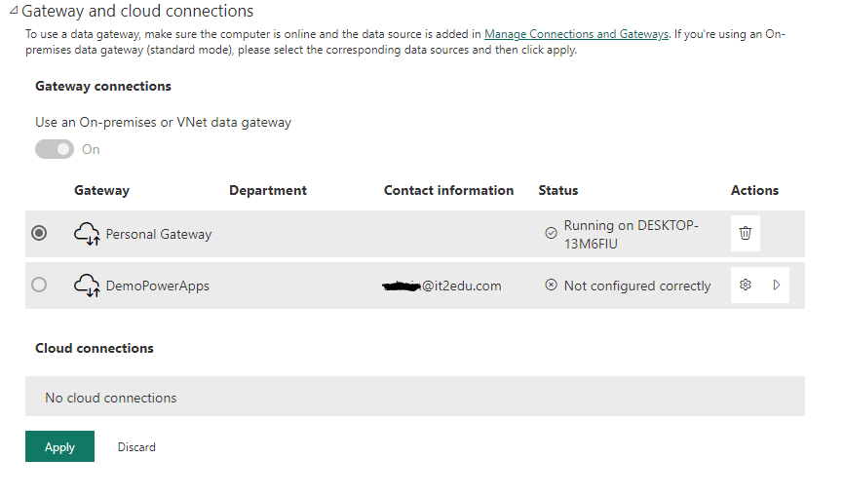Collapse the Gateway and cloud connections section
This screenshot has width=844, height=496.
pyautogui.click(x=14, y=12)
